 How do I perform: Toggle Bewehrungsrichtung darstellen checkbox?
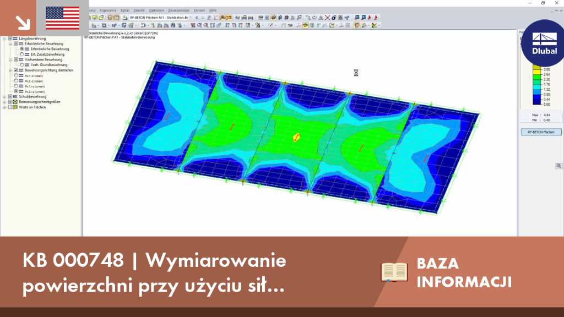coord(16,70)
